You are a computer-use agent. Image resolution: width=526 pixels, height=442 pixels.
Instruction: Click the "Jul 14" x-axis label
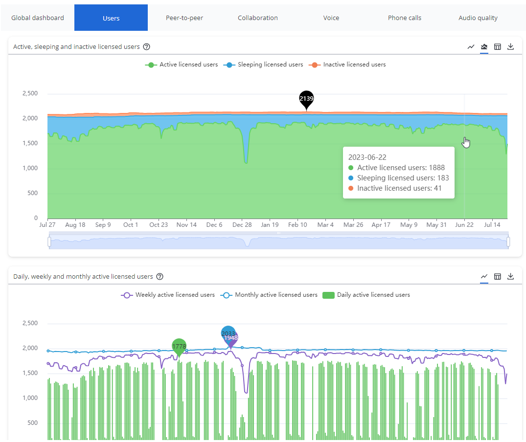pyautogui.click(x=492, y=225)
